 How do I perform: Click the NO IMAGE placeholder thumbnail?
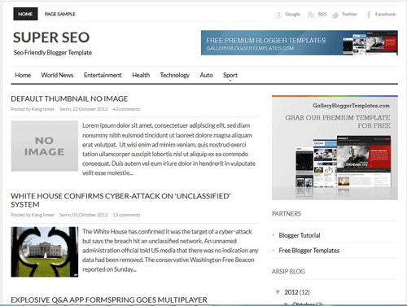45,146
